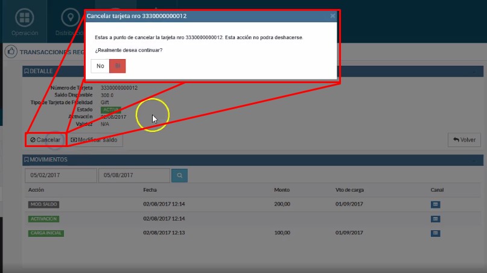This screenshot has height=273, width=487.
Task: Close the Cancelar tarjeta dialog with X
Action: (333, 16)
